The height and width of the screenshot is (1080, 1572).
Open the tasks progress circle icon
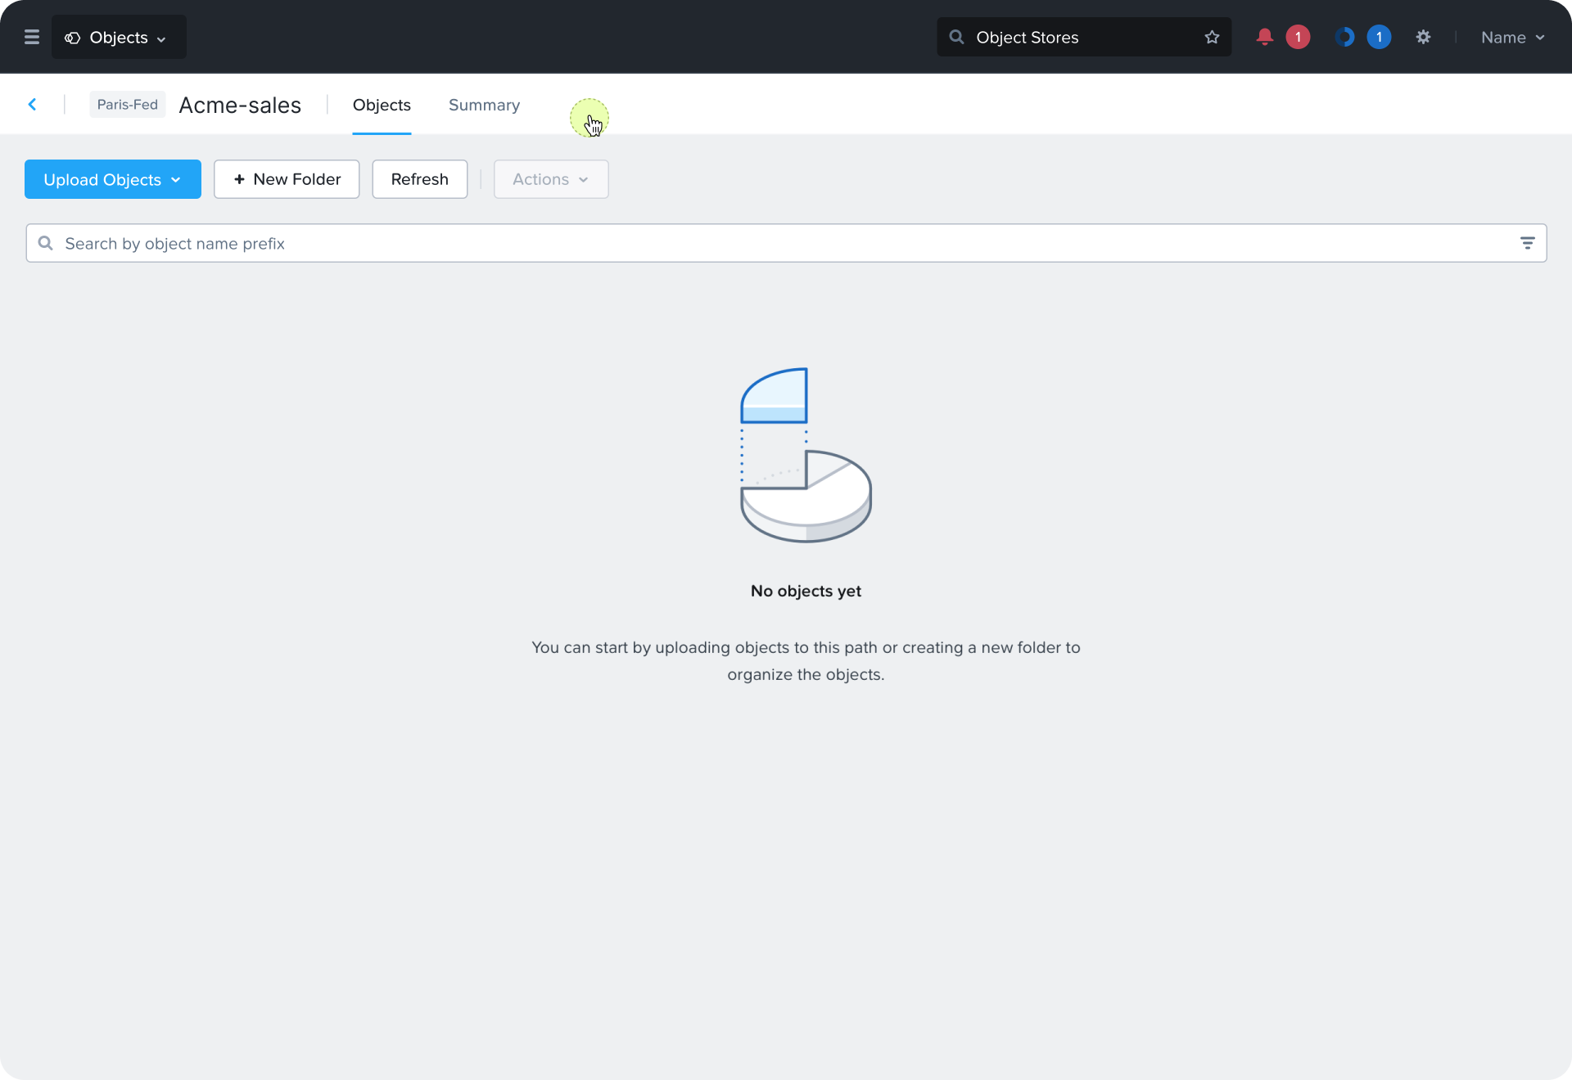[1344, 37]
